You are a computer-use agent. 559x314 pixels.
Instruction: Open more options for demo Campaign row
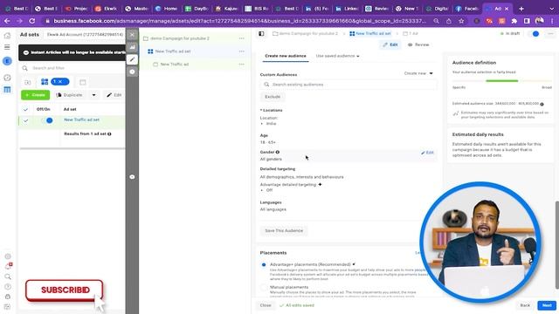coord(242,38)
